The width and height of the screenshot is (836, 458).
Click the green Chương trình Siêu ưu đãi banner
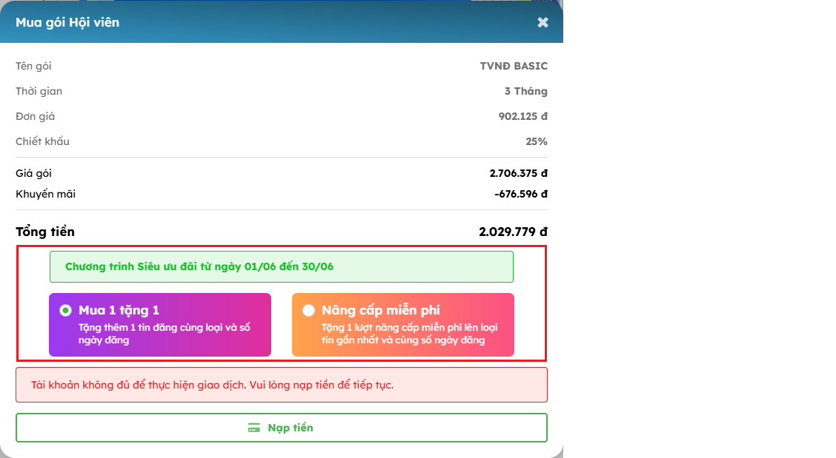pos(281,266)
